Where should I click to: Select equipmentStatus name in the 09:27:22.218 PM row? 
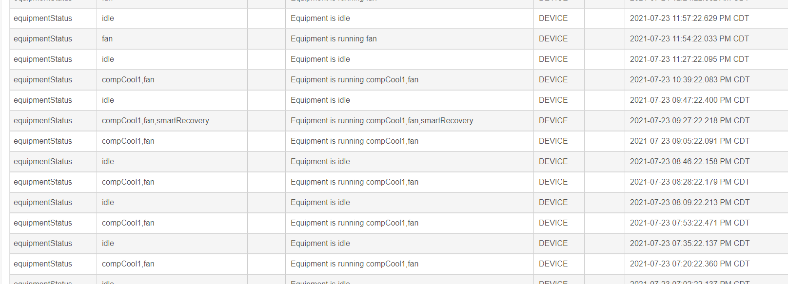point(43,121)
